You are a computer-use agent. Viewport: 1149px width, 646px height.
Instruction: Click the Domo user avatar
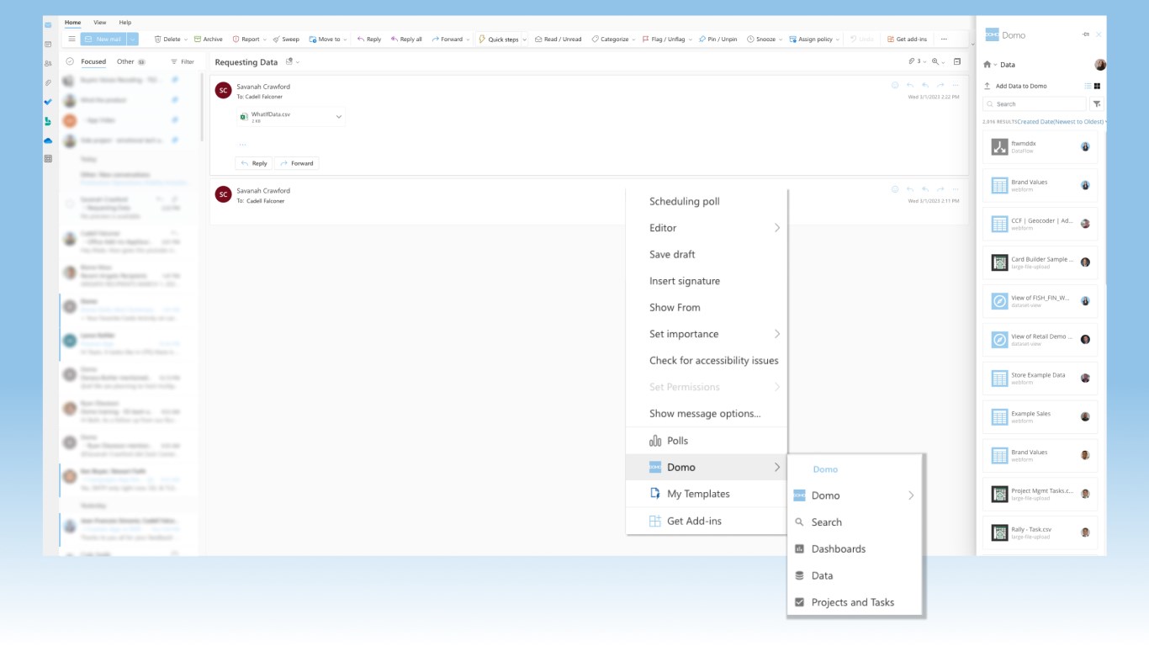point(1100,65)
